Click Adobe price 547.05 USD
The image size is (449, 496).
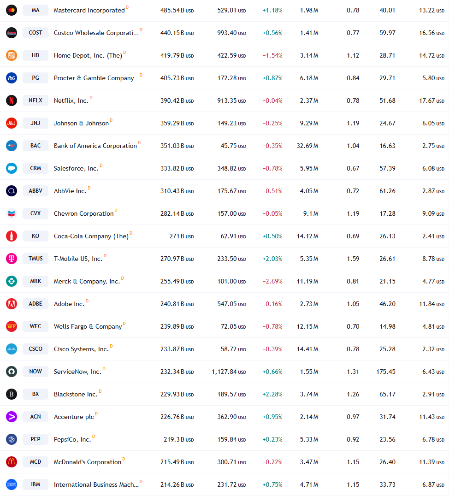coord(231,304)
